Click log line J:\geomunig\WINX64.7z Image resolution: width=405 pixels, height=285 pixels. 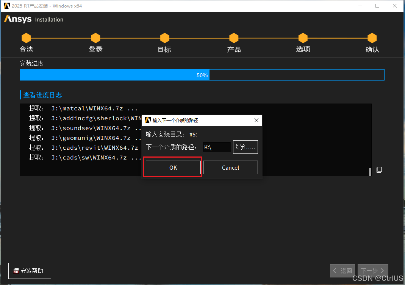[85, 138]
